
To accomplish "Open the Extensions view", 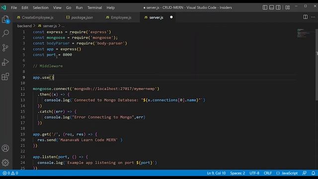I will [x=5, y=77].
